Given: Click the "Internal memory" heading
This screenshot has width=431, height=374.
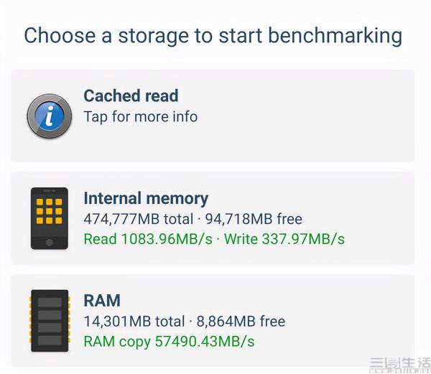Looking at the screenshot, I should click(x=146, y=199).
